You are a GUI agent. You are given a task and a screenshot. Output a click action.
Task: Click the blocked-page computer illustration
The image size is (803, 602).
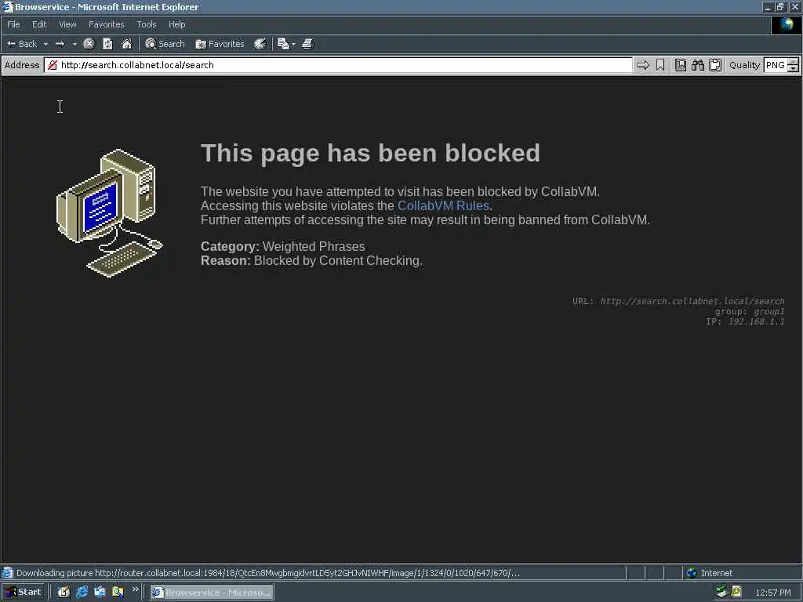pyautogui.click(x=110, y=213)
